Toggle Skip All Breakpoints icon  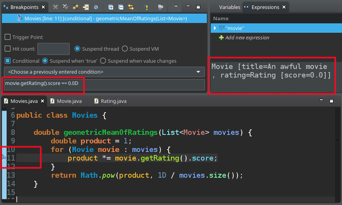(96, 7)
